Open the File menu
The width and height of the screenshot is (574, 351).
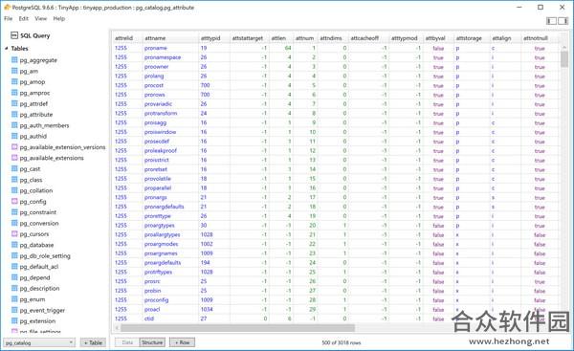tap(9, 18)
